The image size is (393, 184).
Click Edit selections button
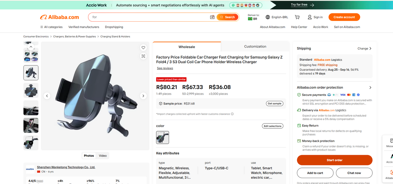pyautogui.click(x=273, y=126)
